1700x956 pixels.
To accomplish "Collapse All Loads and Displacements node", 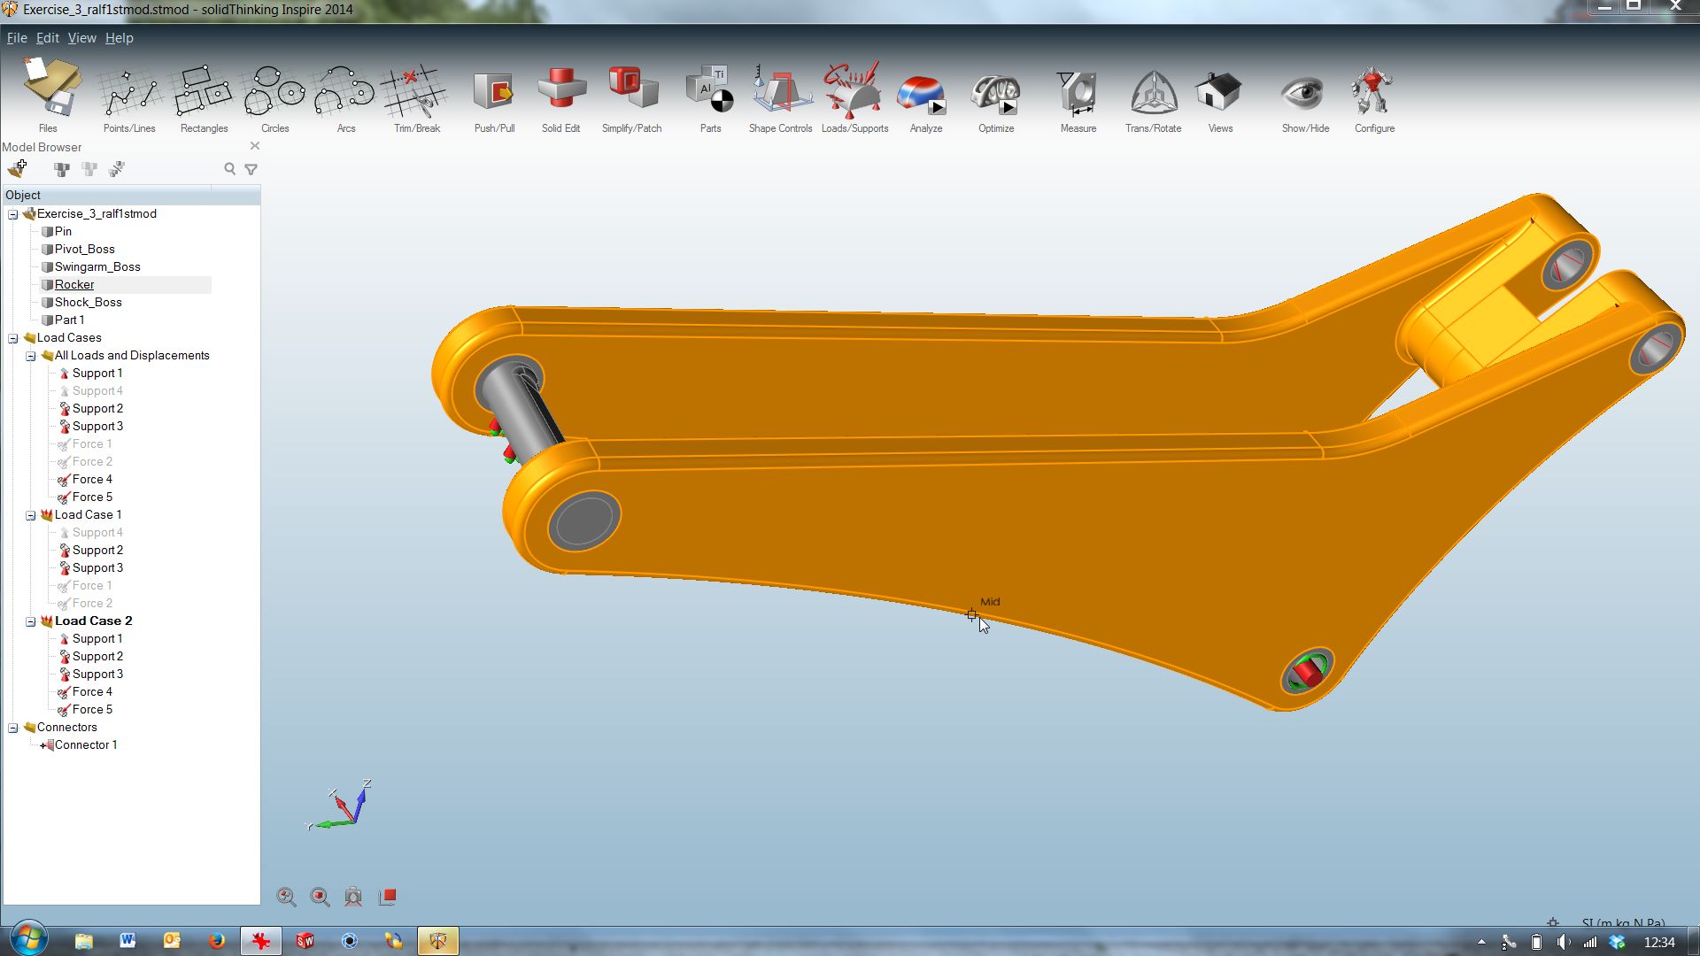I will [x=31, y=356].
